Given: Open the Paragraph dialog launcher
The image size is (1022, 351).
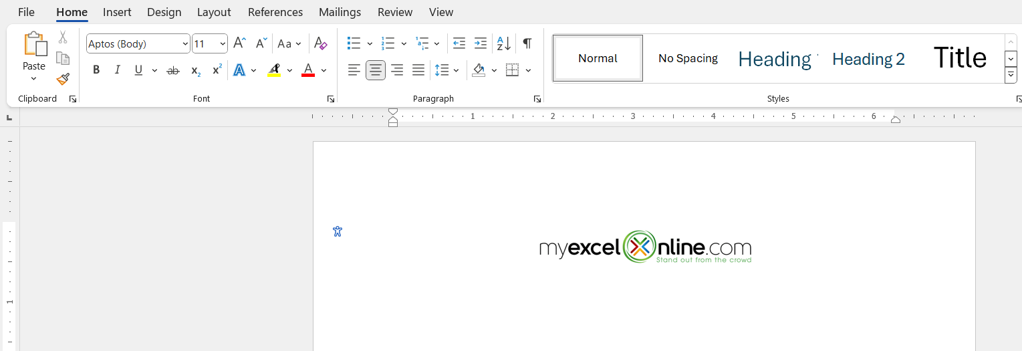Looking at the screenshot, I should coord(537,99).
